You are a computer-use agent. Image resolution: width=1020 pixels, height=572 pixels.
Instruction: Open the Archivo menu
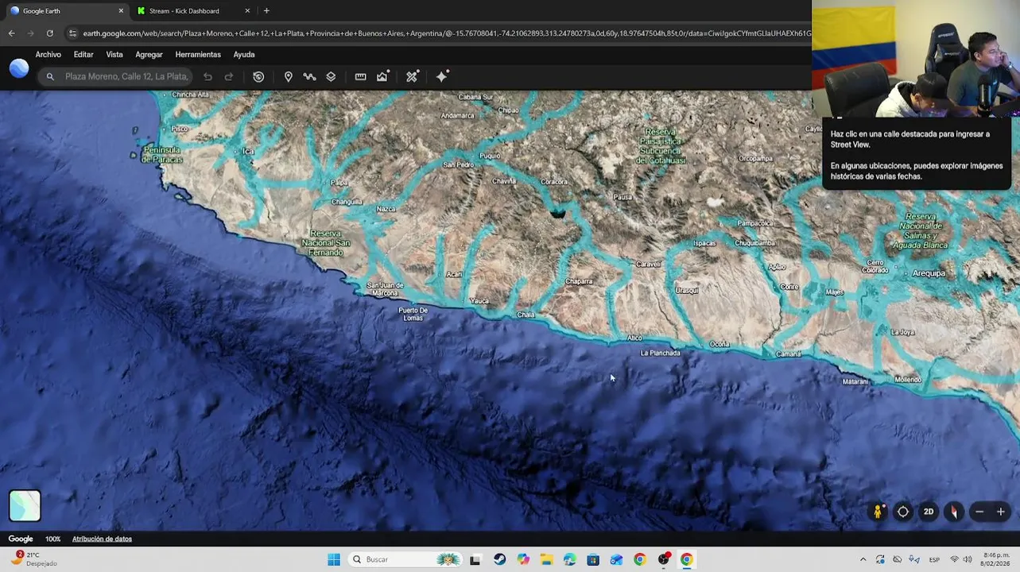[x=48, y=55]
